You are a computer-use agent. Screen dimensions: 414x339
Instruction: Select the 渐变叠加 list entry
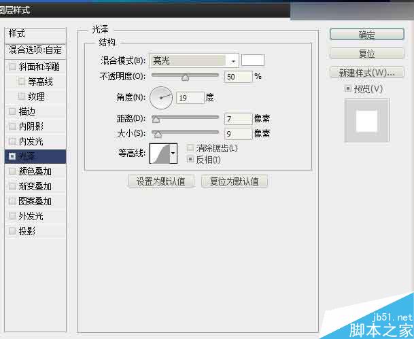pos(35,186)
